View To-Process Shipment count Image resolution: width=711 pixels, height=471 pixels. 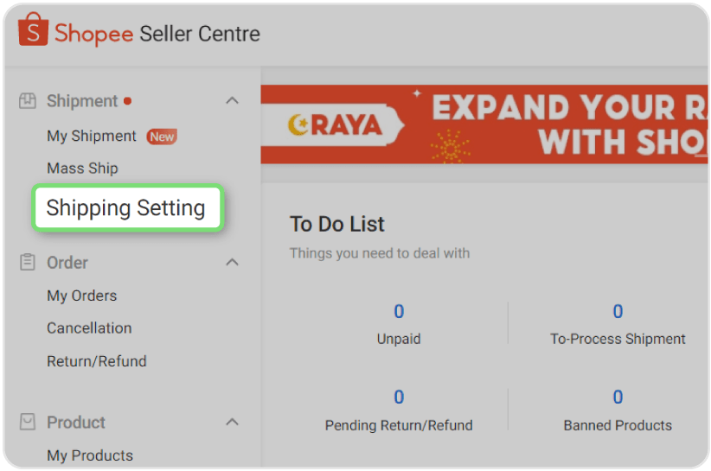(618, 312)
